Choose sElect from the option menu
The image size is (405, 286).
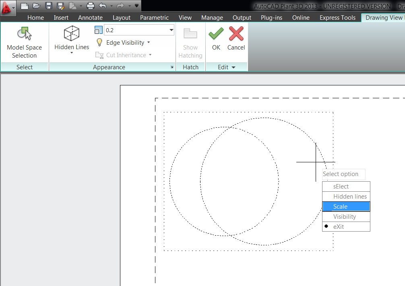pos(346,187)
